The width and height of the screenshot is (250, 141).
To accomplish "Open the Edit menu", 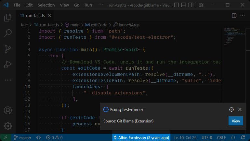I will 29,5.
